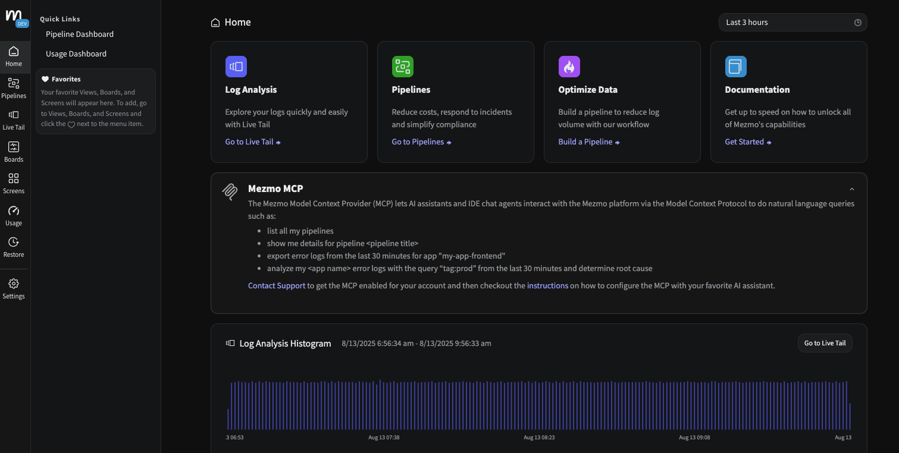This screenshot has width=899, height=453.
Task: Click the Documentation card title
Action: (757, 90)
